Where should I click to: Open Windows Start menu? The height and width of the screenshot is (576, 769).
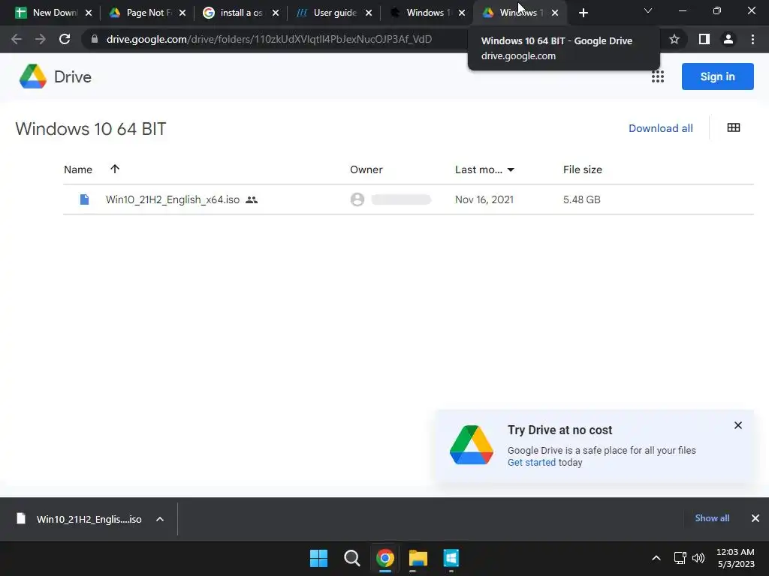(318, 558)
